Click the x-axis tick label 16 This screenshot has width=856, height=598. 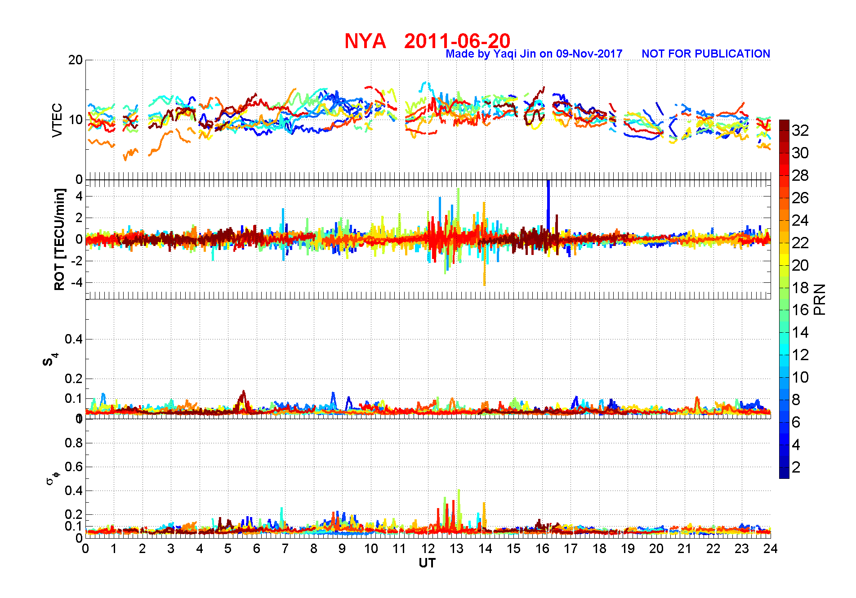[x=542, y=549]
